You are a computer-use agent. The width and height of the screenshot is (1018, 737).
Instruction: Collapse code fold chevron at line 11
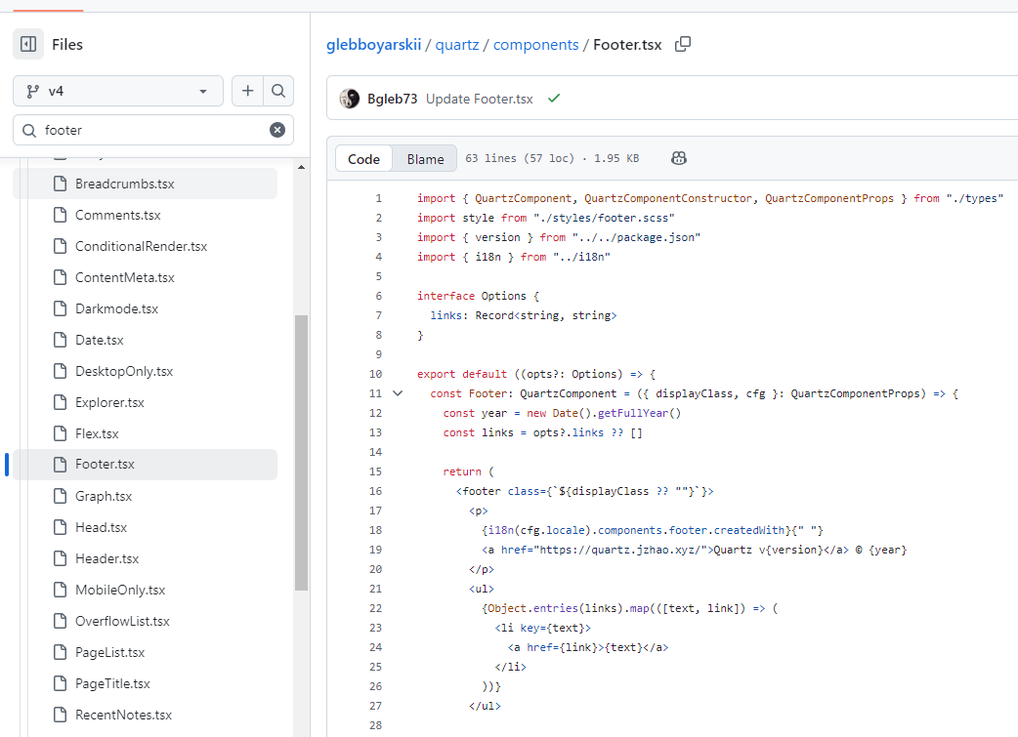point(398,393)
